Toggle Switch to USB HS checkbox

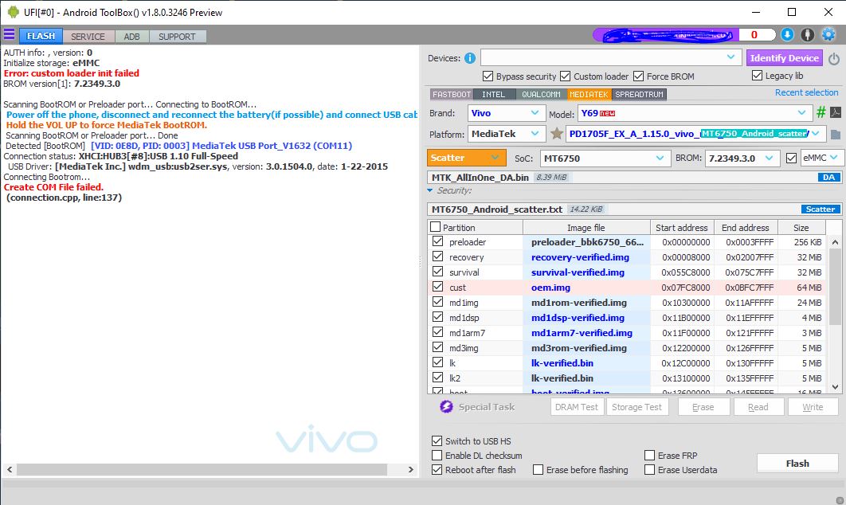pyautogui.click(x=437, y=440)
